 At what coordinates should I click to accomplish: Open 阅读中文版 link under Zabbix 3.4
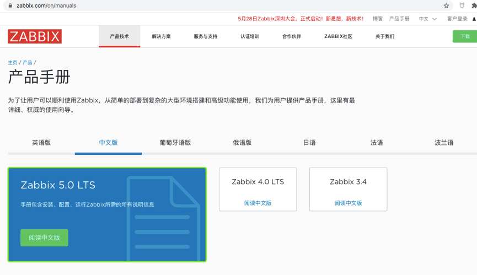click(348, 203)
